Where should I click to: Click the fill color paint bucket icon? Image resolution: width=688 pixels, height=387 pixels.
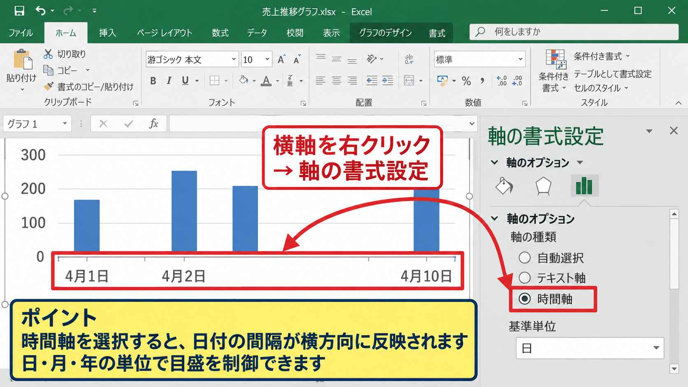click(244, 80)
